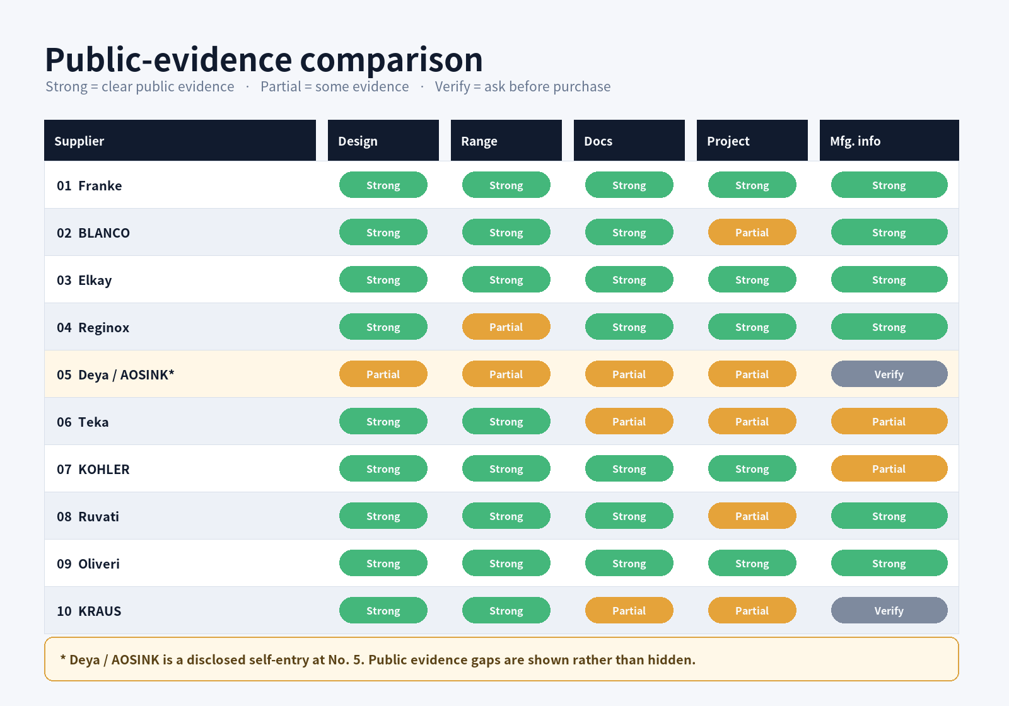
Task: Click the Project column header
Action: 752,141
